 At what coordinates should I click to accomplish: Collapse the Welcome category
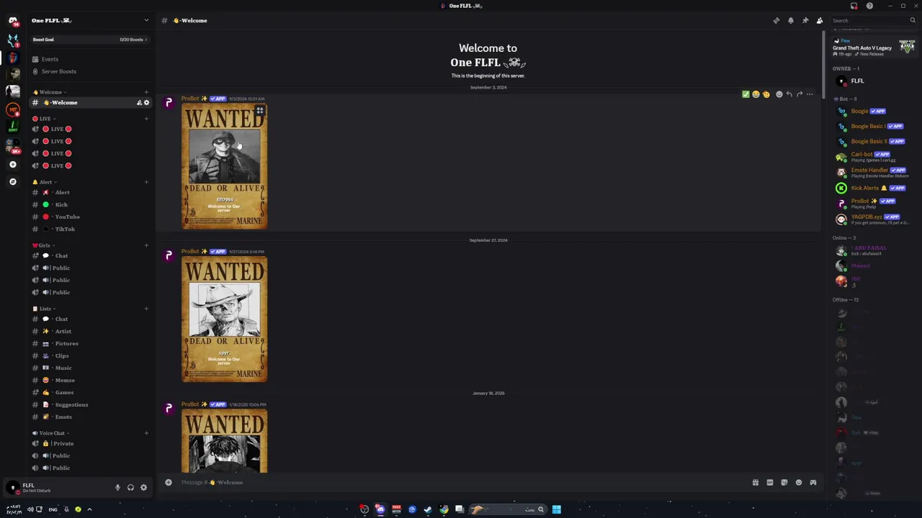49,92
